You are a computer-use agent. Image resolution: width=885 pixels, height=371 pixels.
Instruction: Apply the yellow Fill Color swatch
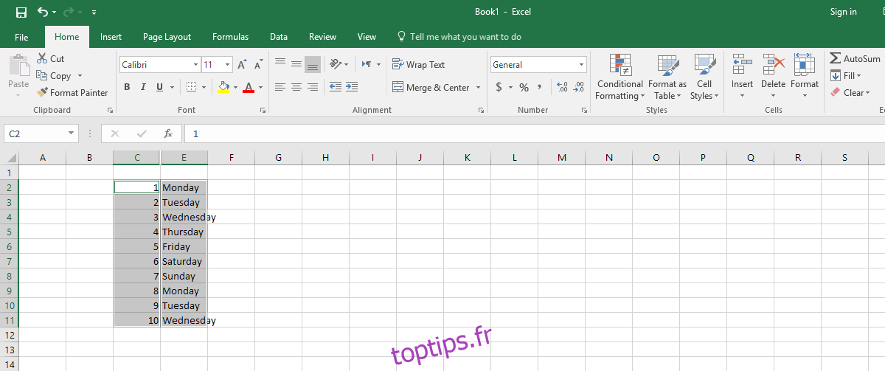point(223,87)
